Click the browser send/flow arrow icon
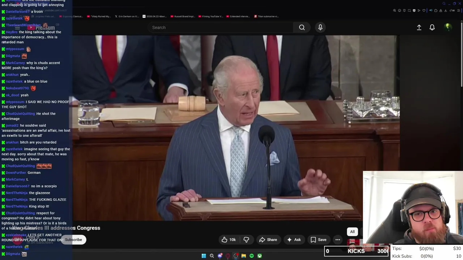463x260 pixels. tap(419, 10)
